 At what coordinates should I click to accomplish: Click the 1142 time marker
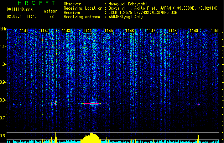45,31
